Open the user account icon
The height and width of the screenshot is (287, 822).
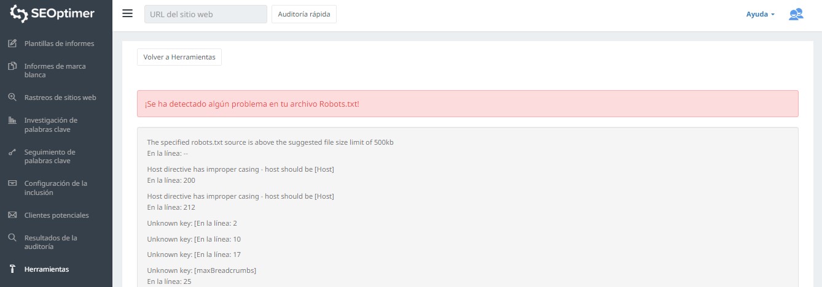(x=796, y=14)
